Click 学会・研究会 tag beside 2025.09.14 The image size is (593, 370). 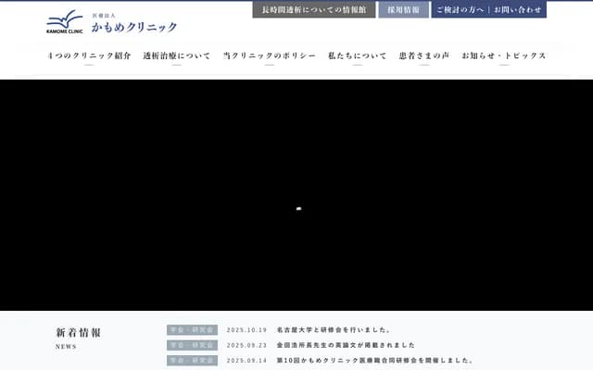click(192, 361)
